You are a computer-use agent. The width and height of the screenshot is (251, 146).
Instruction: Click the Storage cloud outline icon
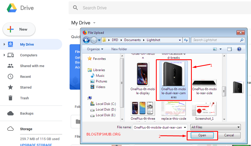(x=10, y=129)
